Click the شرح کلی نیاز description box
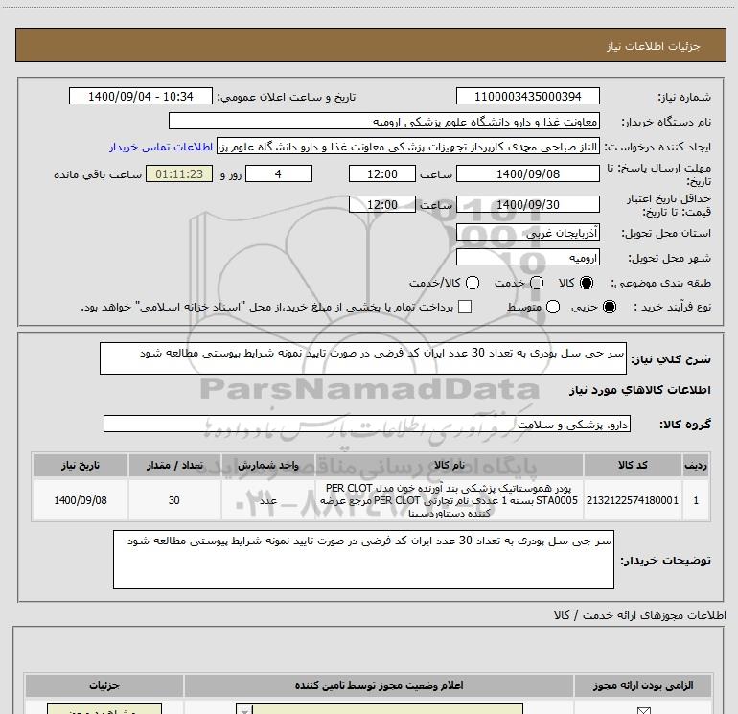Screen dimensions: 738x714 [363, 358]
